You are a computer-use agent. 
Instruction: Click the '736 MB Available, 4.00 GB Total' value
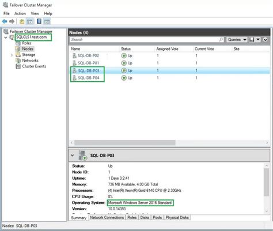[133, 184]
